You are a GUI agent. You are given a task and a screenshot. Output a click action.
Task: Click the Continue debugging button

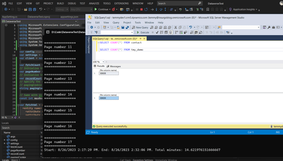click(x=102, y=9)
